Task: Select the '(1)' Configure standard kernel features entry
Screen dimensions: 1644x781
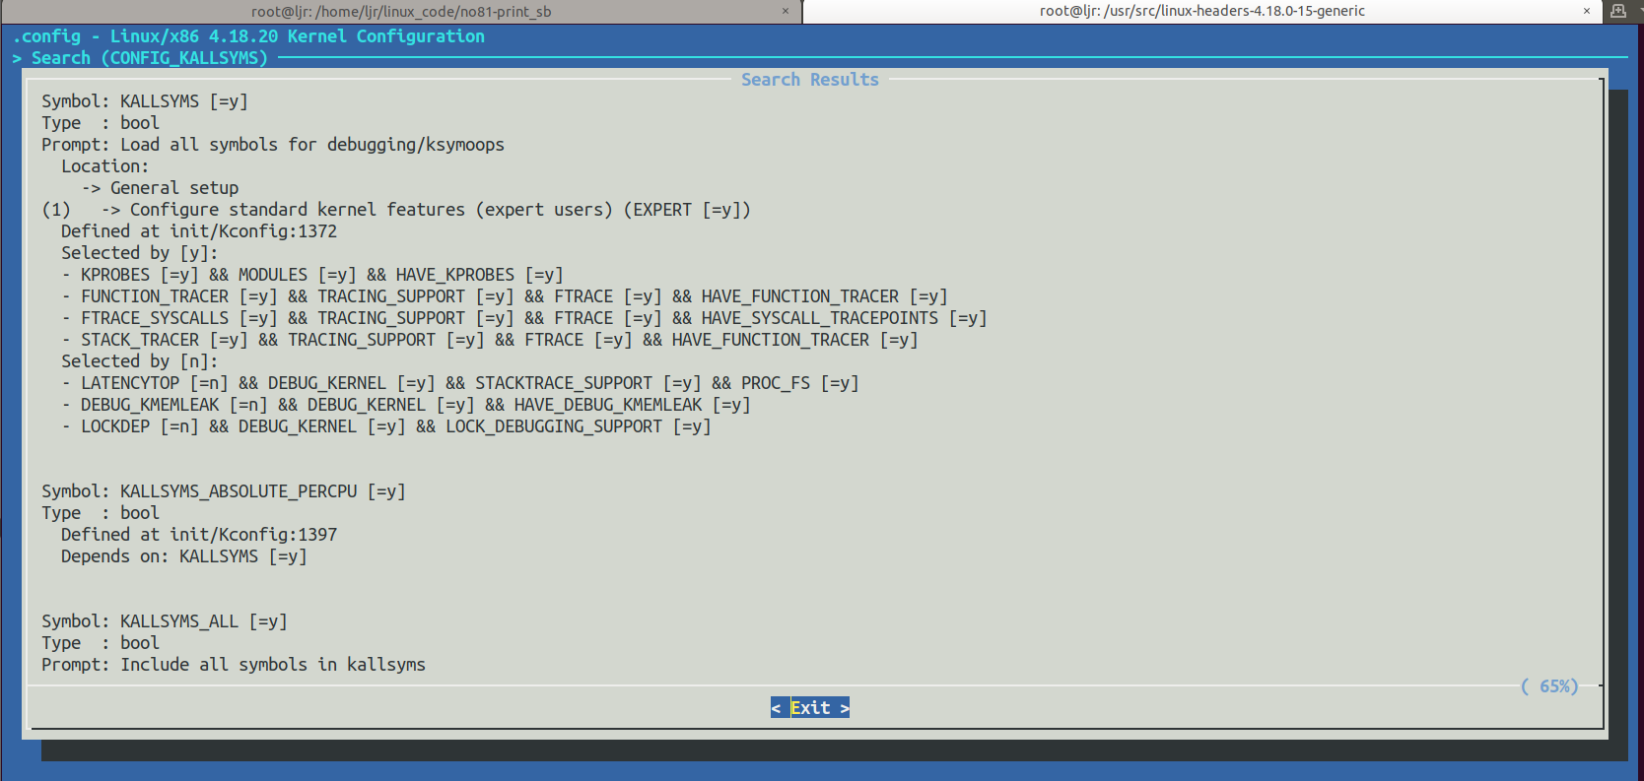Action: click(x=396, y=210)
